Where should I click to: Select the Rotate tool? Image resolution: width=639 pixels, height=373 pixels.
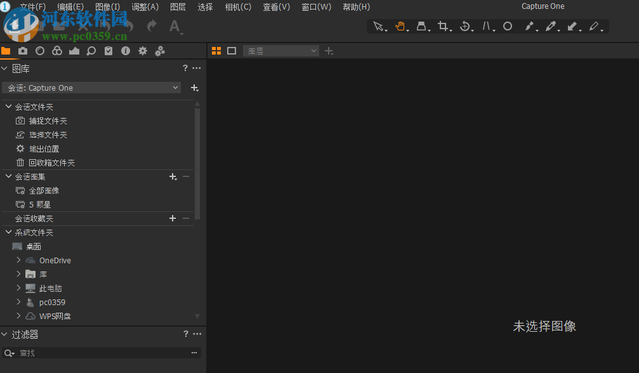tap(464, 26)
